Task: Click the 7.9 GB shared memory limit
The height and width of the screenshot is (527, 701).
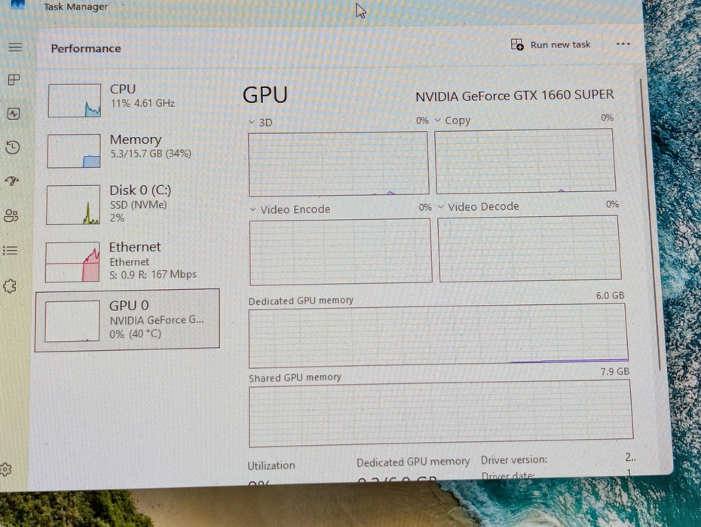Action: click(x=615, y=372)
